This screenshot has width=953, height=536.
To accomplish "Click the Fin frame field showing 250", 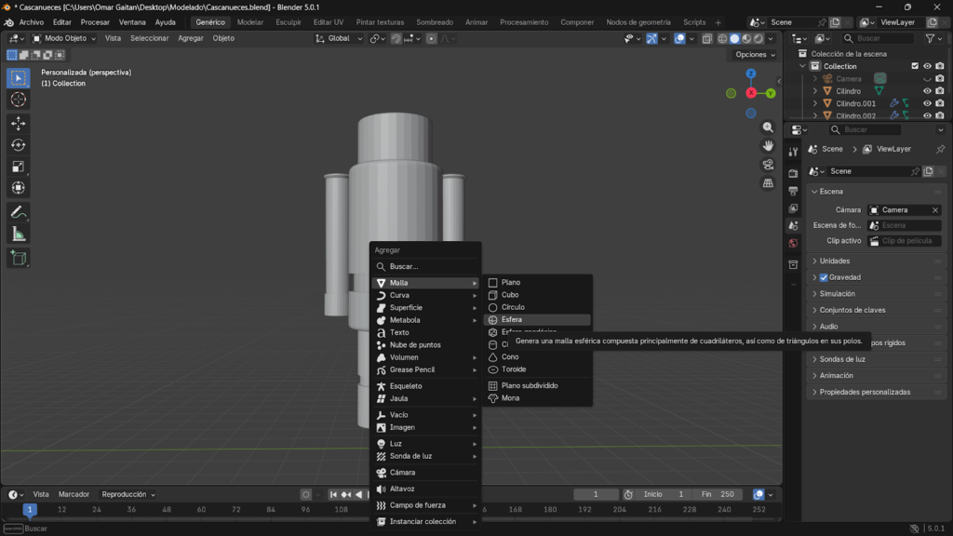I will pos(718,494).
